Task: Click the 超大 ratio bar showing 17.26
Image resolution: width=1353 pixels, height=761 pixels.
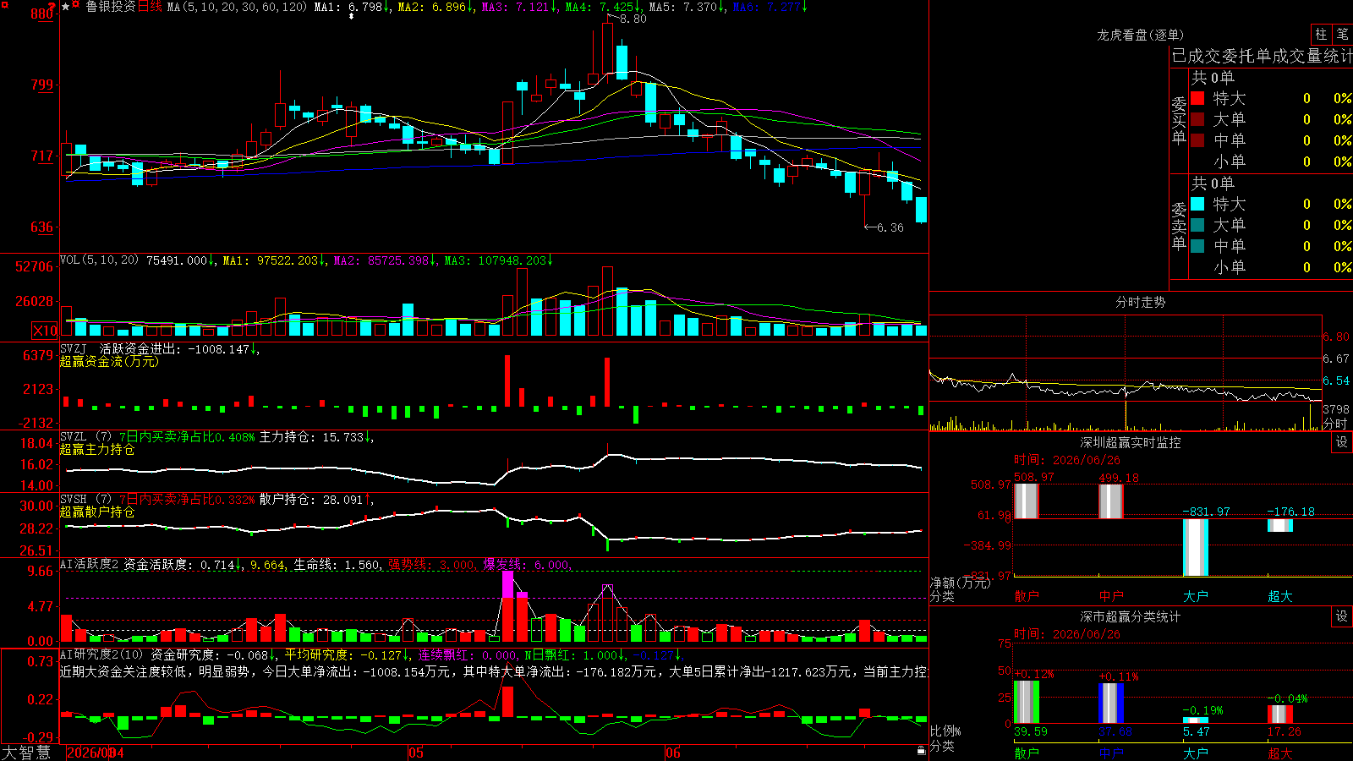Action: (x=1279, y=714)
